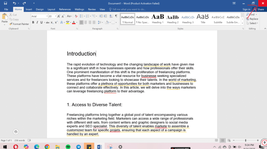Click the Replace button in Editing group
Viewport: 267px width, 149px height.
[252, 19]
